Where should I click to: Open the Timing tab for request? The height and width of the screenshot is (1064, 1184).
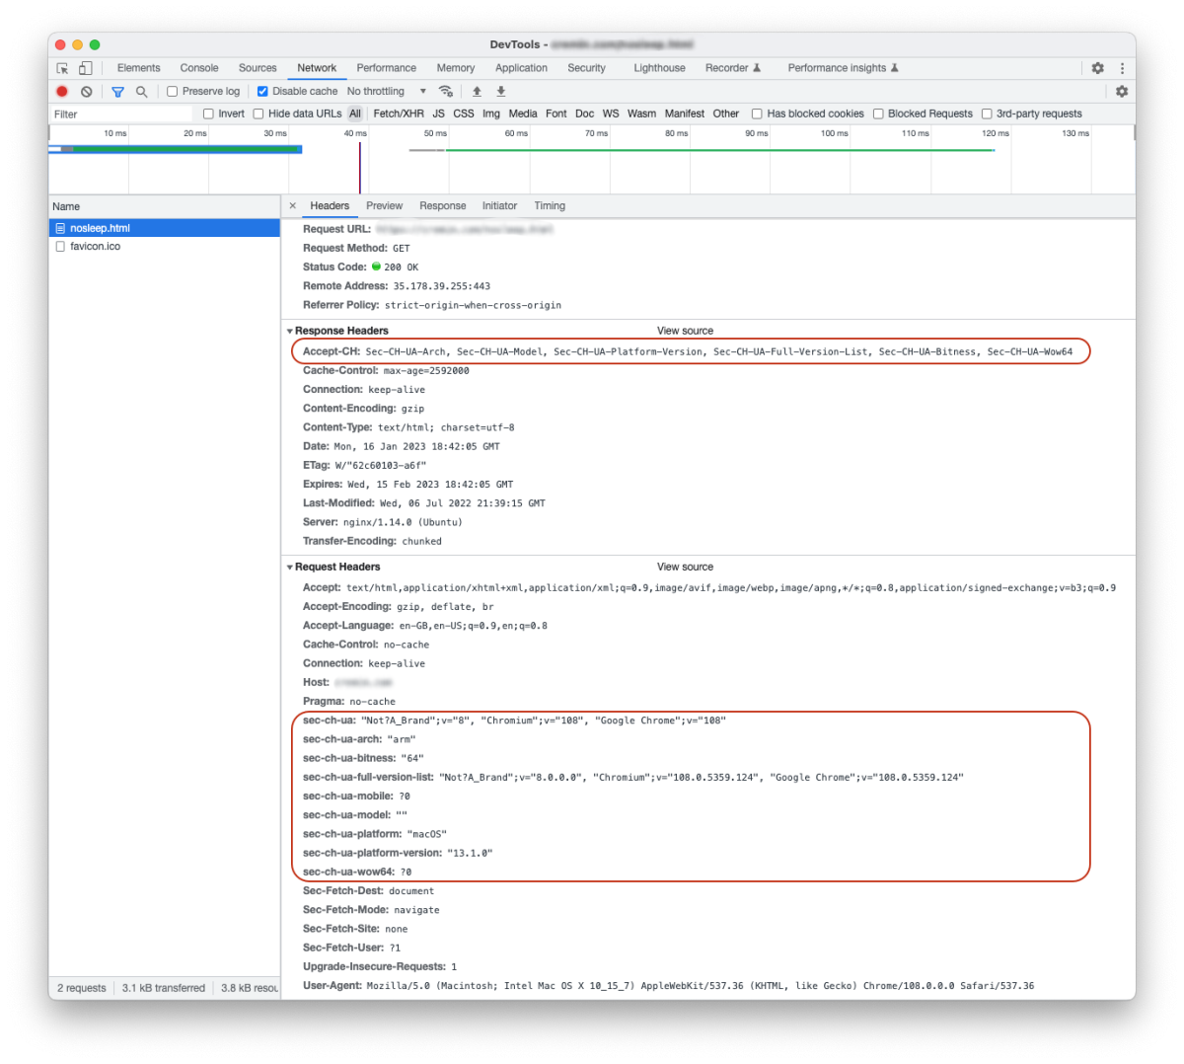(550, 205)
